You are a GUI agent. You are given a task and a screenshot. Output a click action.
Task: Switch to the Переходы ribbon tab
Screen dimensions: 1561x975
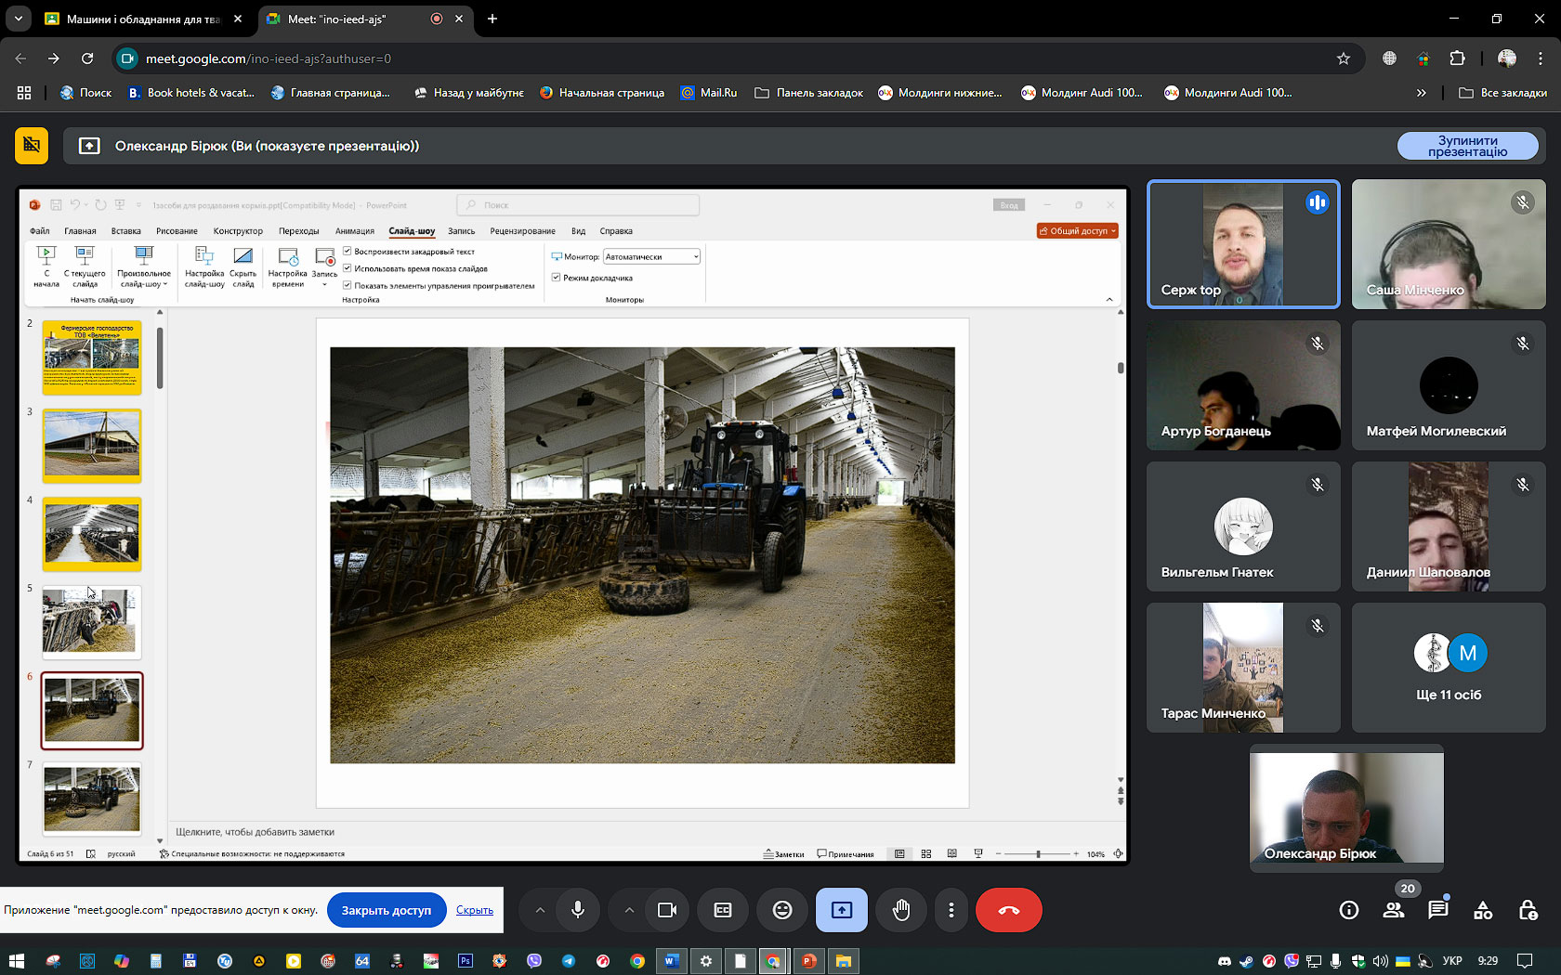[x=299, y=231]
